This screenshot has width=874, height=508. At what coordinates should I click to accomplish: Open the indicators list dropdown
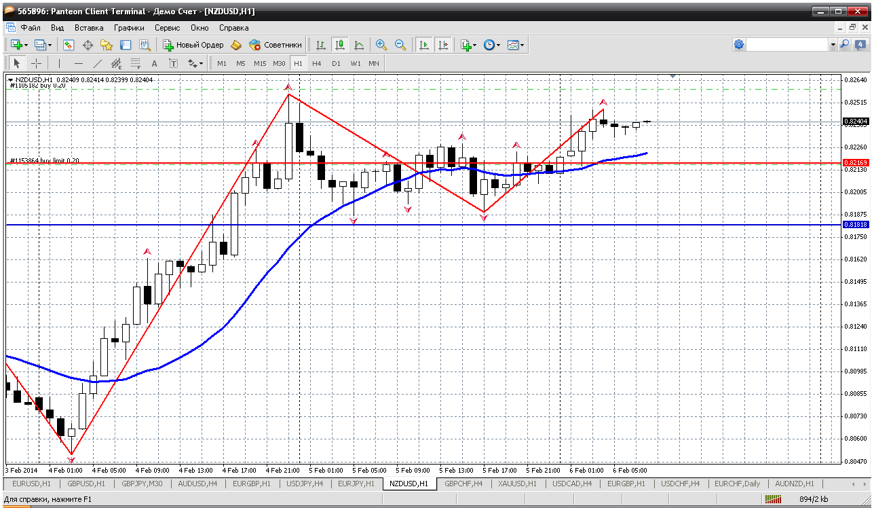468,45
